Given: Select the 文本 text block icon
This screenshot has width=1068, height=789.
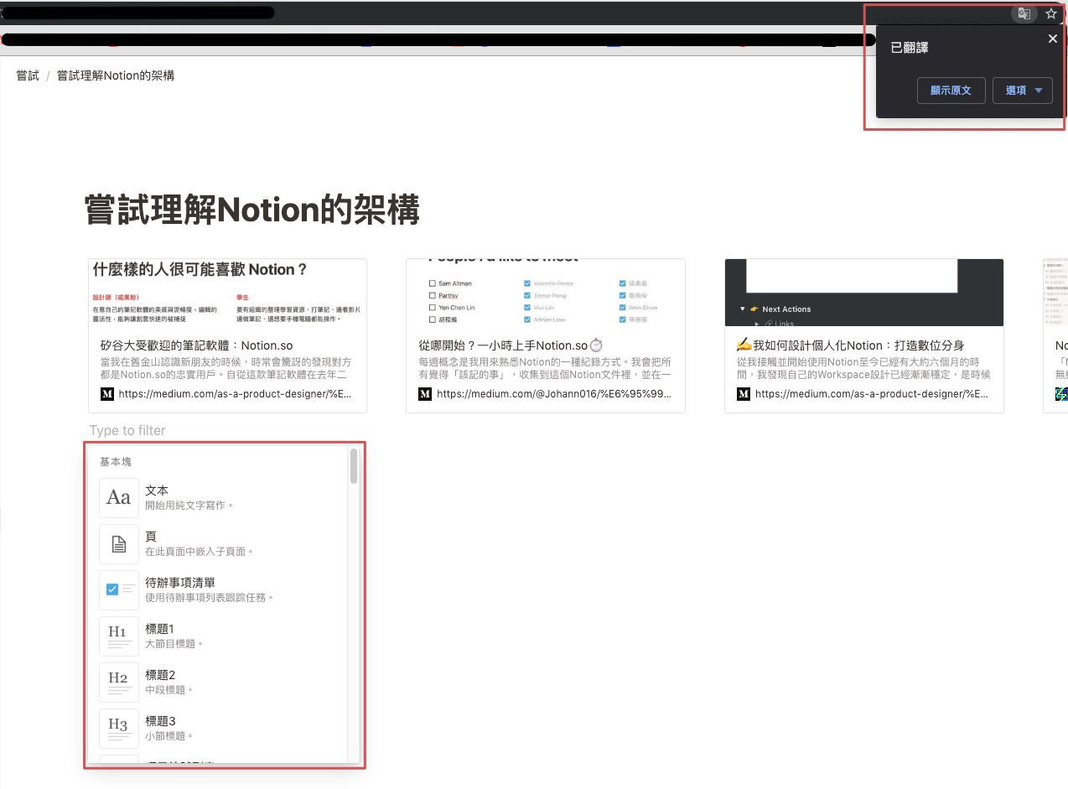Looking at the screenshot, I should click(x=118, y=498).
